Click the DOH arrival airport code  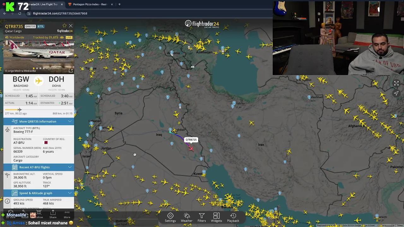[x=56, y=79]
